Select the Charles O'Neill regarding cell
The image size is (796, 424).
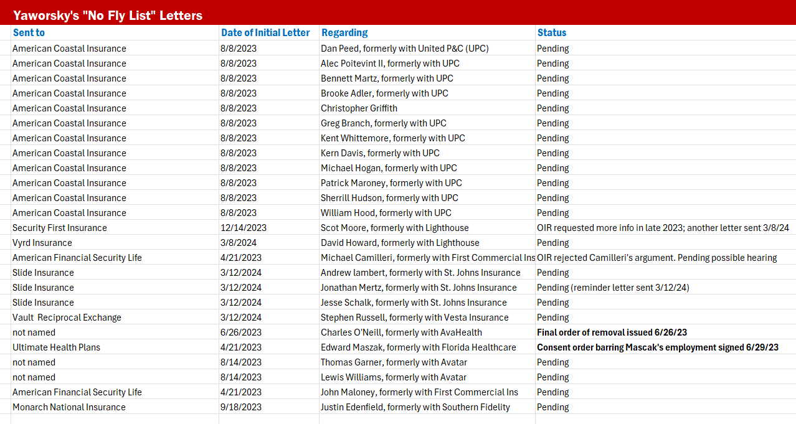pyautogui.click(x=401, y=332)
